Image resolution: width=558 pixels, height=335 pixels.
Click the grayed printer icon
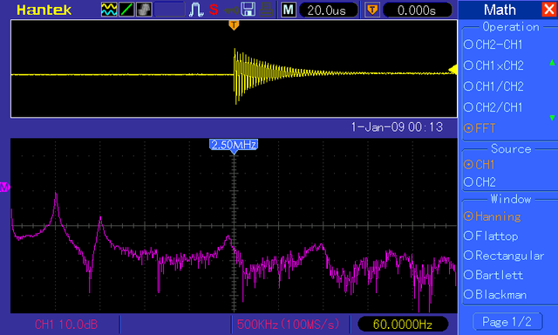(x=266, y=10)
